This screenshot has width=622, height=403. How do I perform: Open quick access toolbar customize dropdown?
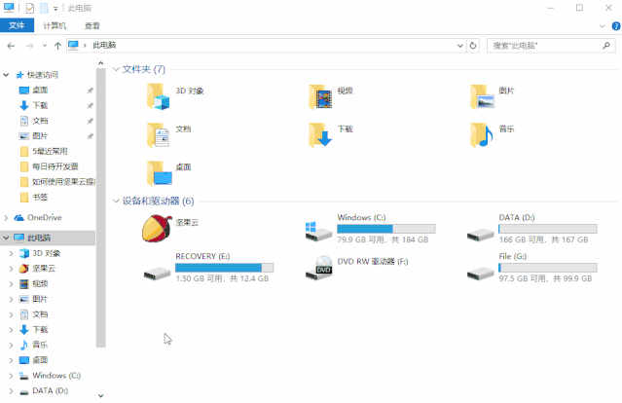55,9
